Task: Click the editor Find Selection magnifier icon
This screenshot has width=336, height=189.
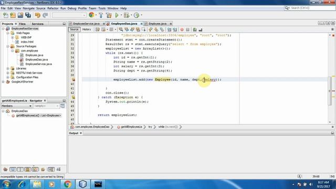Action: tap(121, 29)
